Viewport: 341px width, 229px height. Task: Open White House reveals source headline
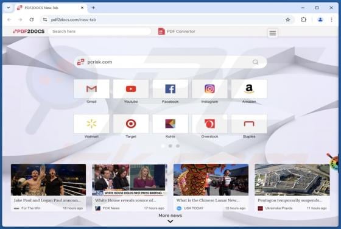(125, 200)
